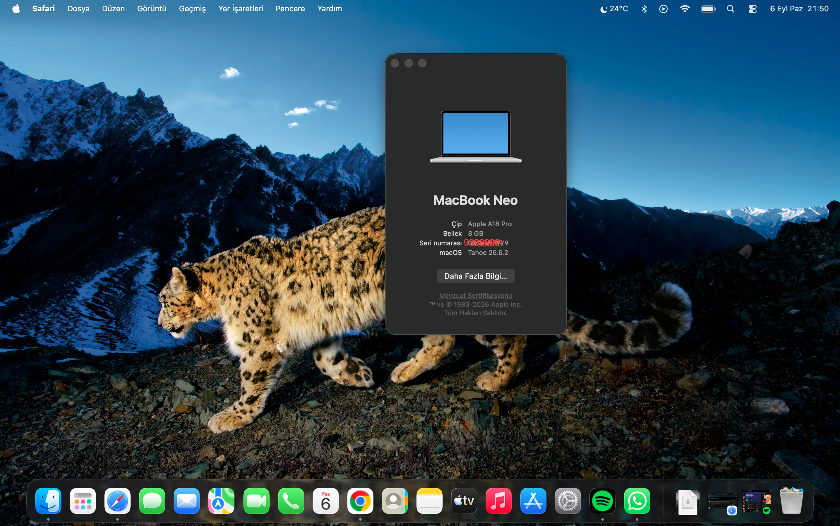
Task: Open the Yer İşaretleri menu
Action: [x=241, y=8]
